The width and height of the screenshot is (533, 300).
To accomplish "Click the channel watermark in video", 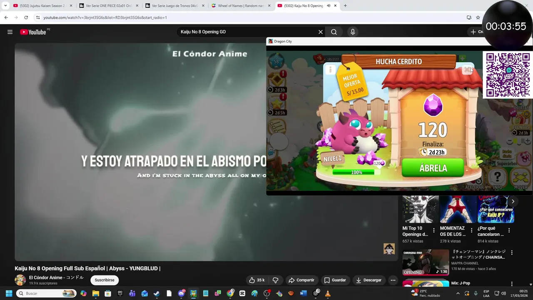I will click(389, 249).
